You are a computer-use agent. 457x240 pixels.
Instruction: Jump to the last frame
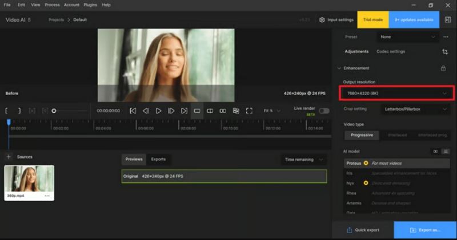184,111
